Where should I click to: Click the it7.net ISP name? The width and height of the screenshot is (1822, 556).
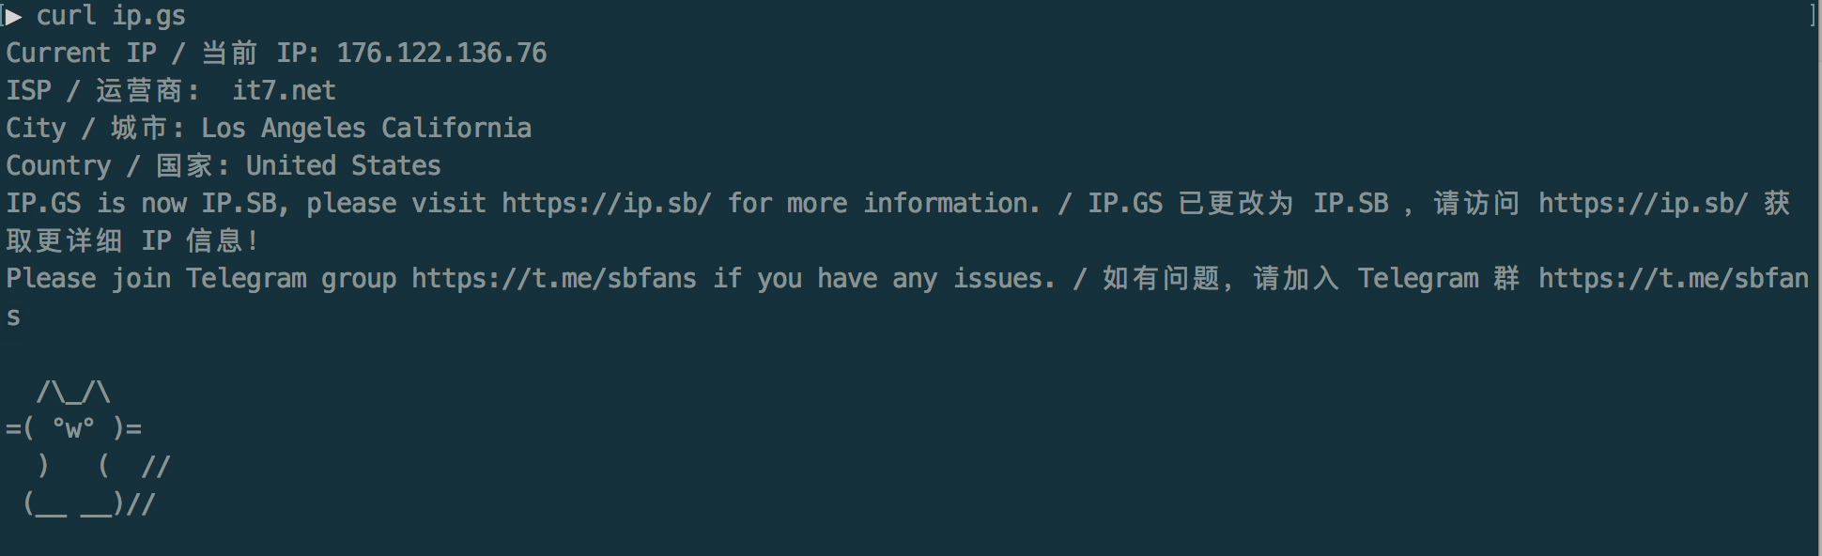pos(284,90)
